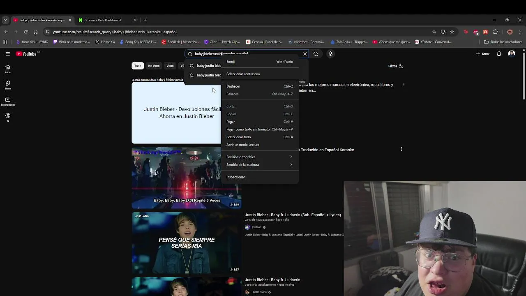Viewport: 526px width, 296px height.
Task: Close the YouTube search results tab
Action: pos(70,20)
